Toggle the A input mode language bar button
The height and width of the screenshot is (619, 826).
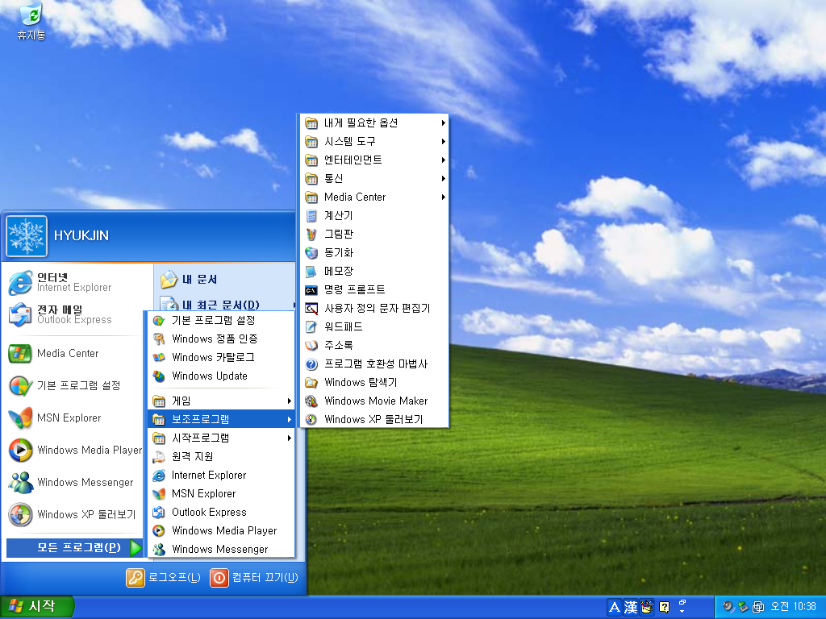pos(614,608)
